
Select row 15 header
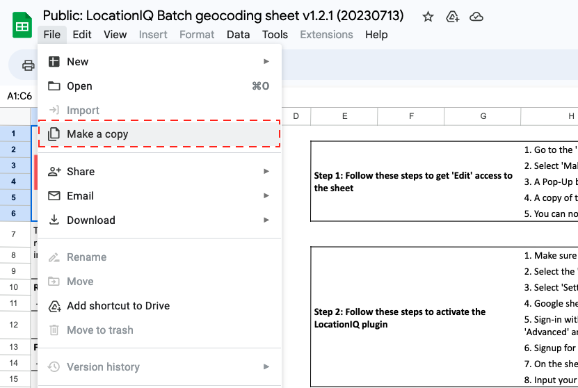14,379
